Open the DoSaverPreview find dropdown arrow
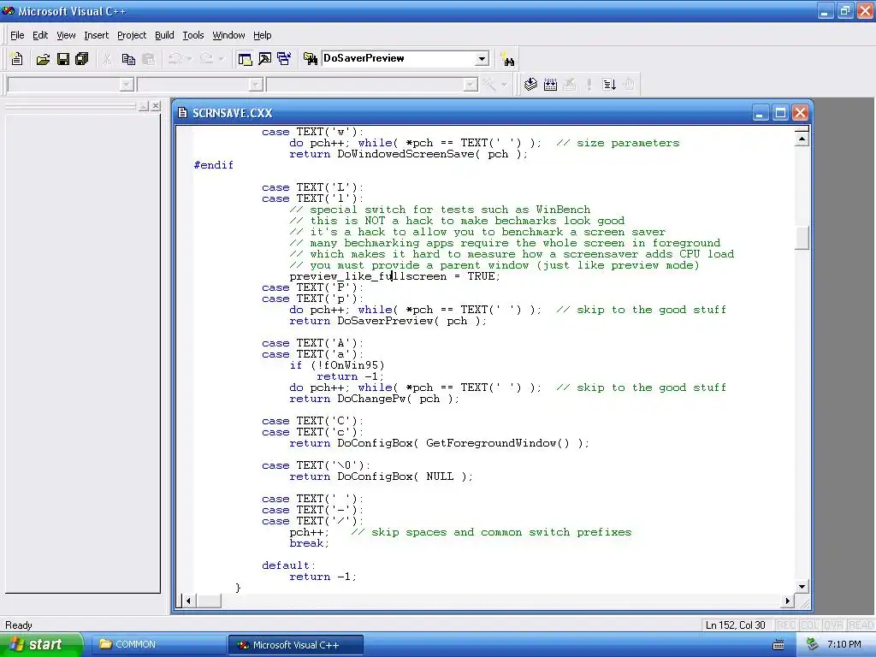 (x=482, y=59)
